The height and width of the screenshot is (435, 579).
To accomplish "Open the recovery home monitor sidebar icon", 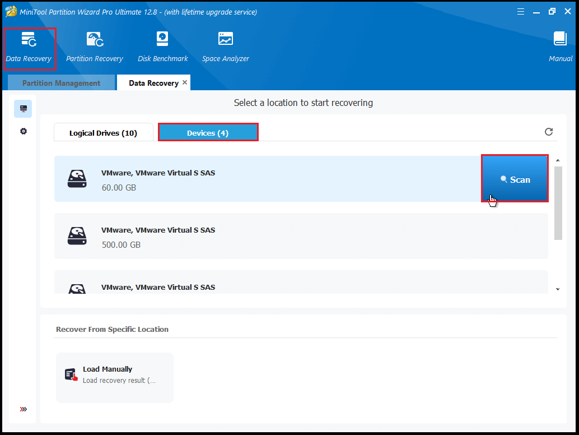I will pyautogui.click(x=24, y=109).
